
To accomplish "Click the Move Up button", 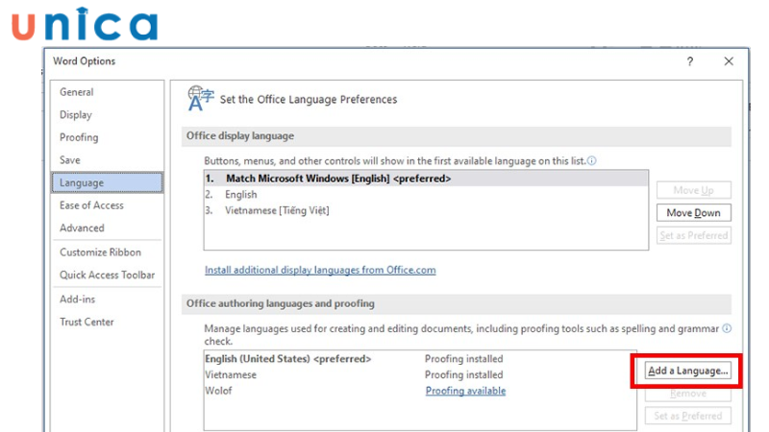I will (x=693, y=190).
